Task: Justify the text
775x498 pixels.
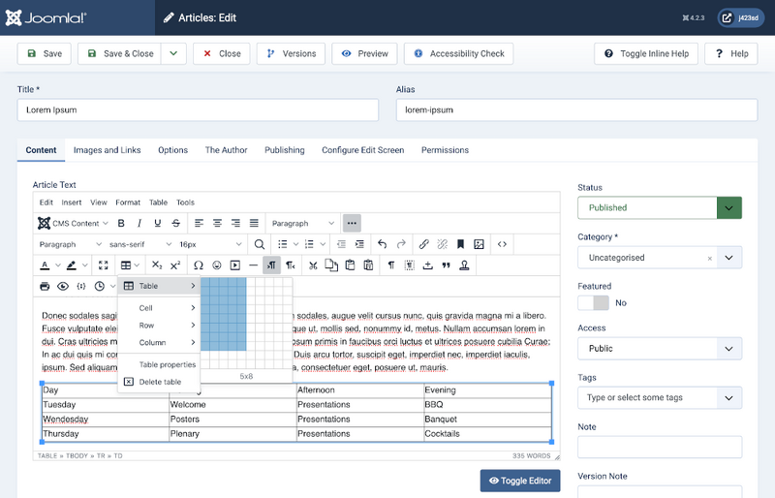Action: click(254, 223)
